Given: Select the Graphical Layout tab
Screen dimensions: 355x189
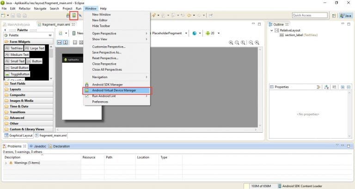Looking at the screenshot, I should [18, 135].
